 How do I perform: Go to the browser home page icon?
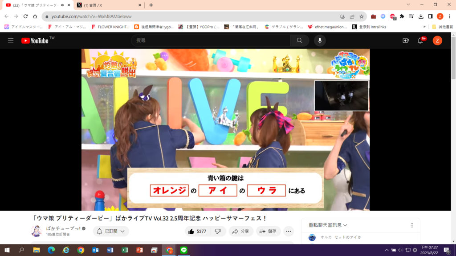tap(35, 16)
